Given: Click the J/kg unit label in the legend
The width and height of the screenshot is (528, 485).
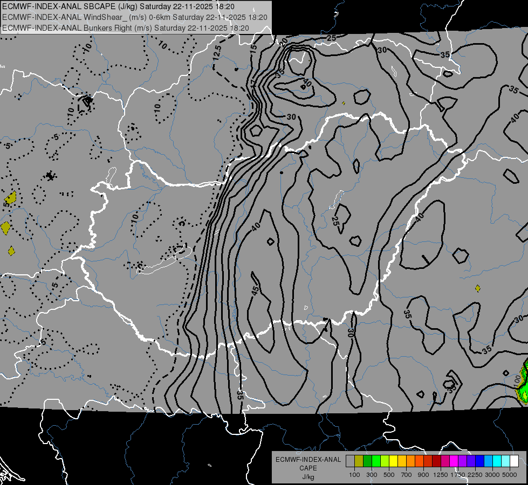Looking at the screenshot, I should coord(308,476).
